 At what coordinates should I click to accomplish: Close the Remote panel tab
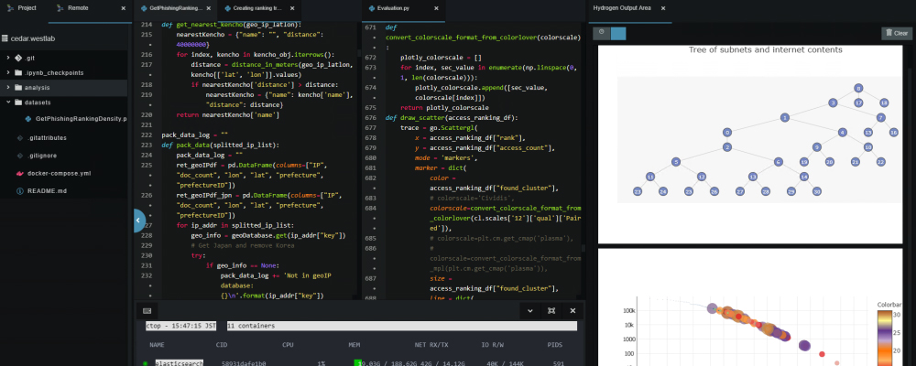coord(123,8)
